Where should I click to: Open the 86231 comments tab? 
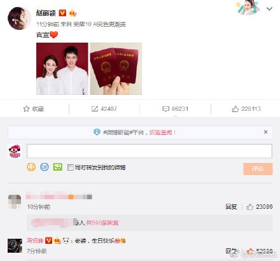click(175, 109)
